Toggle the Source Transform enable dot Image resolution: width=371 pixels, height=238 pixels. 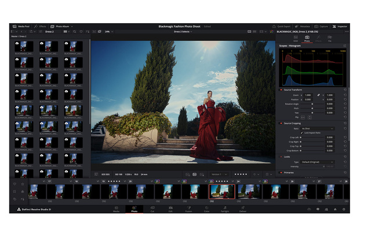click(281, 90)
